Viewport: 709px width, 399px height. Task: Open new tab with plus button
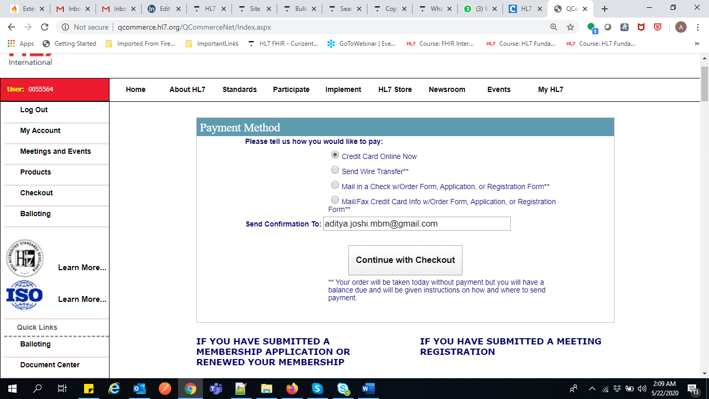(604, 9)
